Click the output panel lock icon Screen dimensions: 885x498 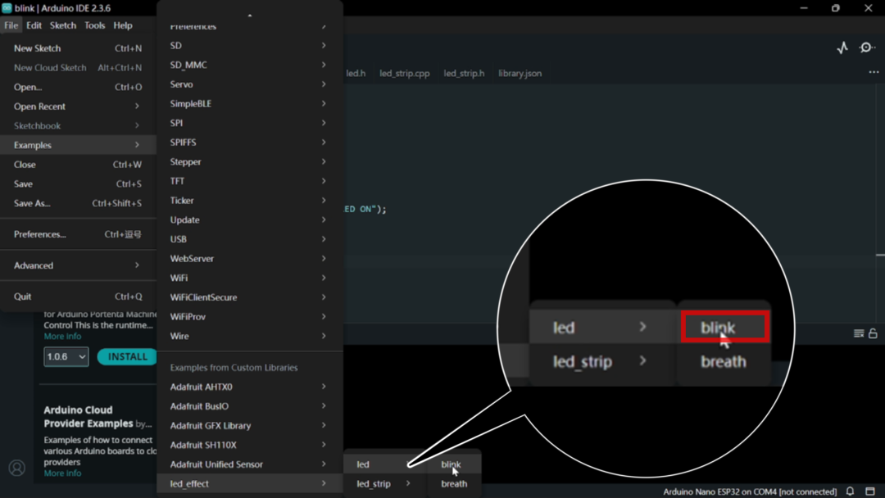pos(874,333)
